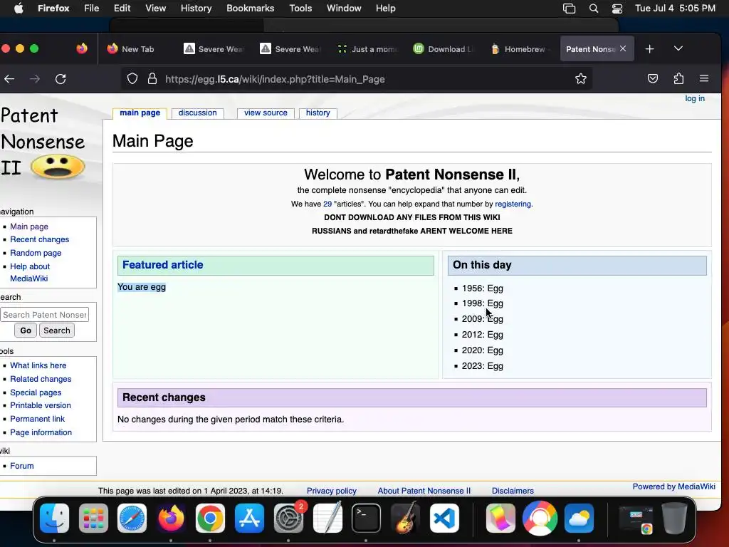Close the Patent Nonsense tab
The width and height of the screenshot is (729, 547).
(x=623, y=48)
